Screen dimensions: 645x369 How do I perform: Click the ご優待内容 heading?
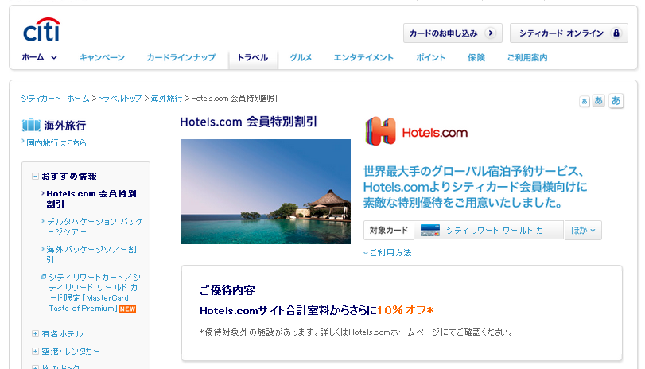227,290
